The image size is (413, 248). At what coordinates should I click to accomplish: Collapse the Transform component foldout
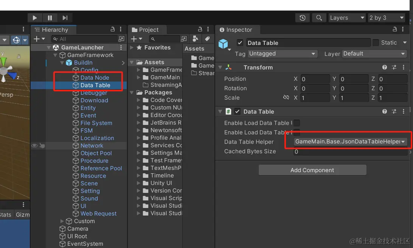pyautogui.click(x=220, y=67)
